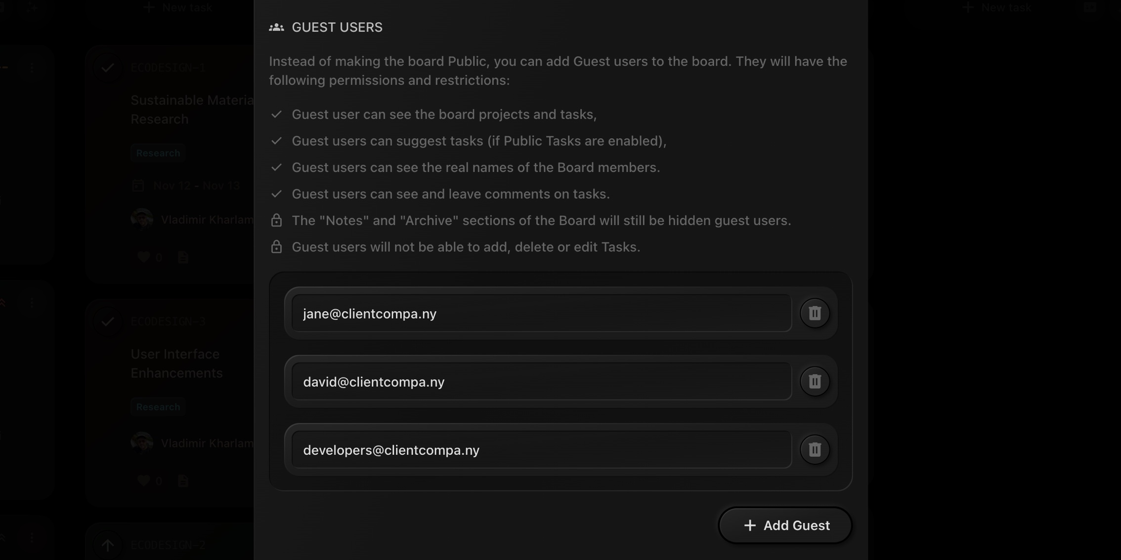
Task: Delete guest jane@clientcompa.ny with trash icon
Action: click(x=815, y=313)
